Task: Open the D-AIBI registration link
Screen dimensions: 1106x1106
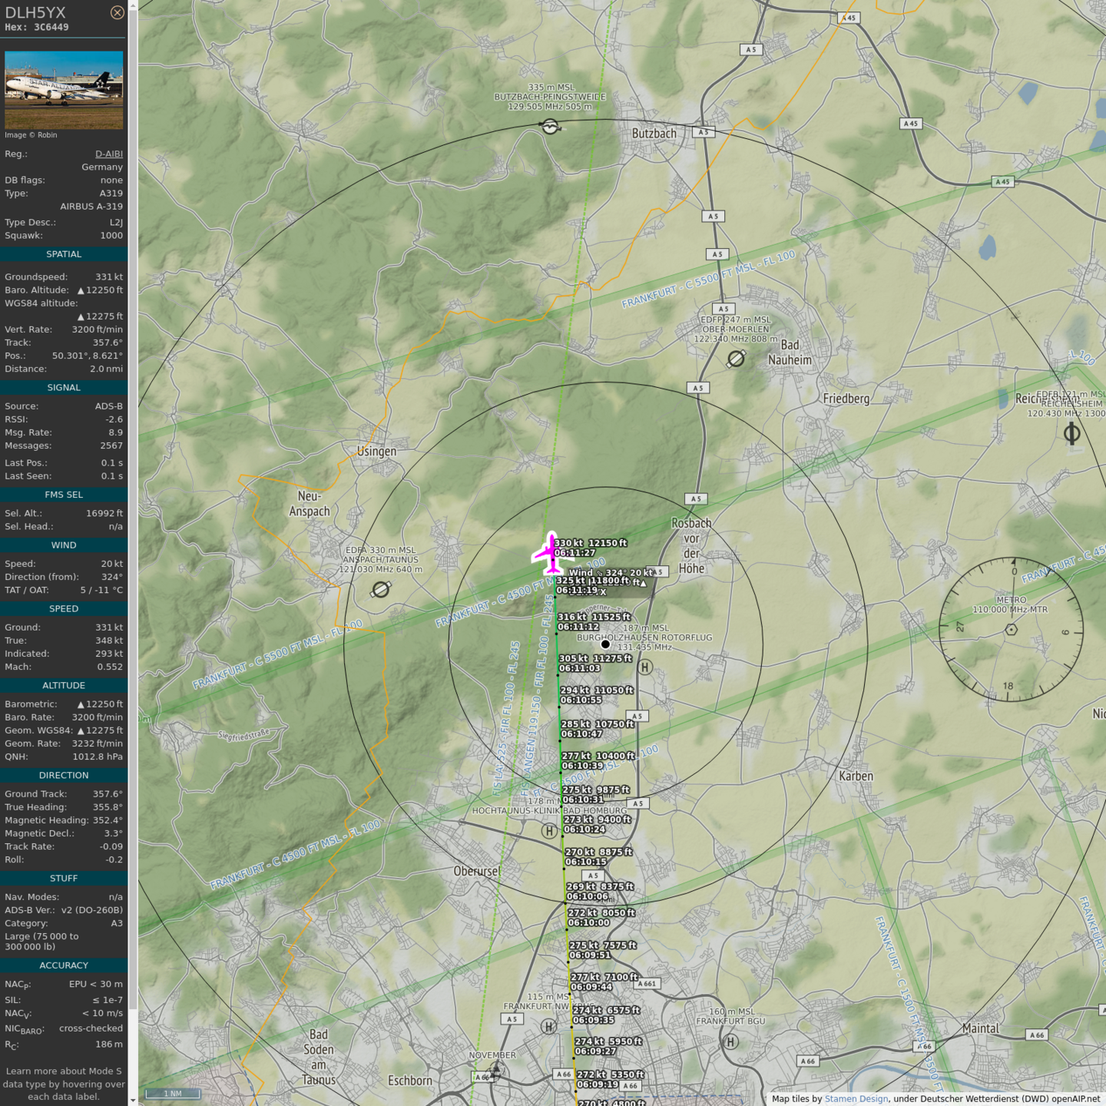Action: (108, 154)
